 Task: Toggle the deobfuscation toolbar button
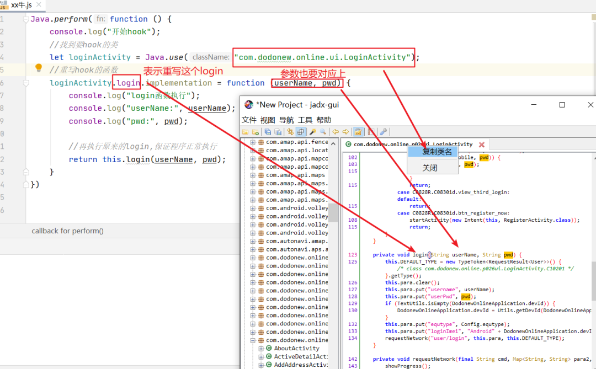358,132
